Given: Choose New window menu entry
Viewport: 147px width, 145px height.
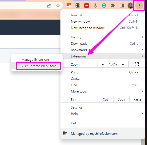Looking at the screenshot, I should point(103,22).
